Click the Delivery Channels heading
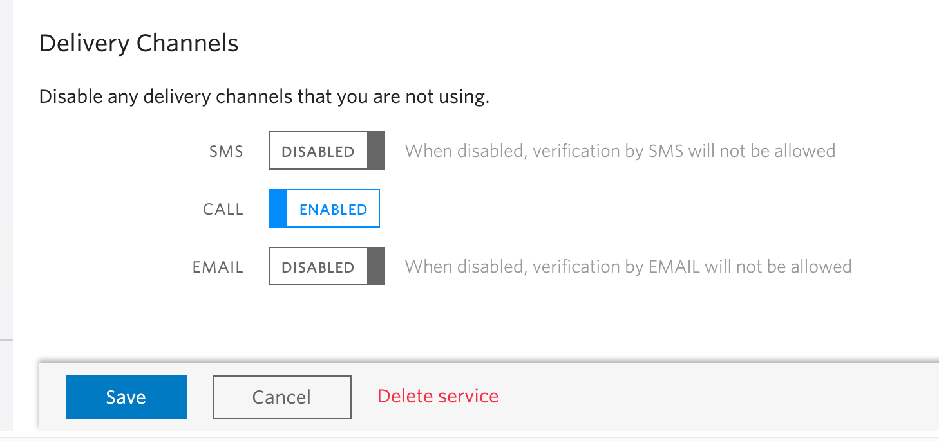Viewport: 939px width, 441px height. [138, 43]
